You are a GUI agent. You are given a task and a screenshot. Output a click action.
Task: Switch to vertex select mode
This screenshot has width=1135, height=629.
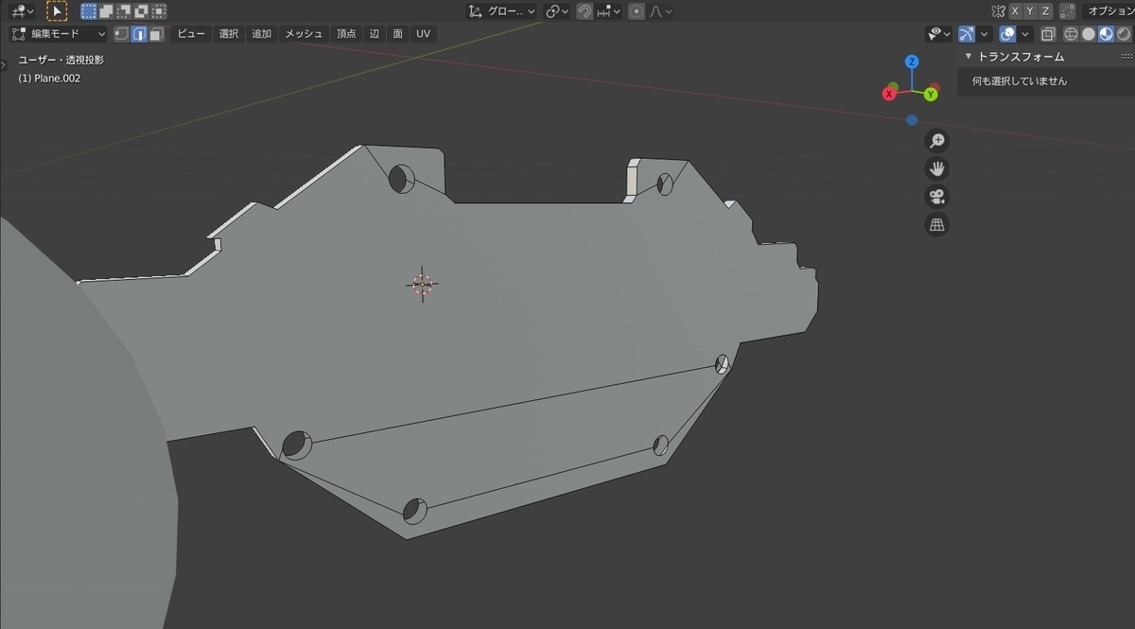(x=122, y=34)
